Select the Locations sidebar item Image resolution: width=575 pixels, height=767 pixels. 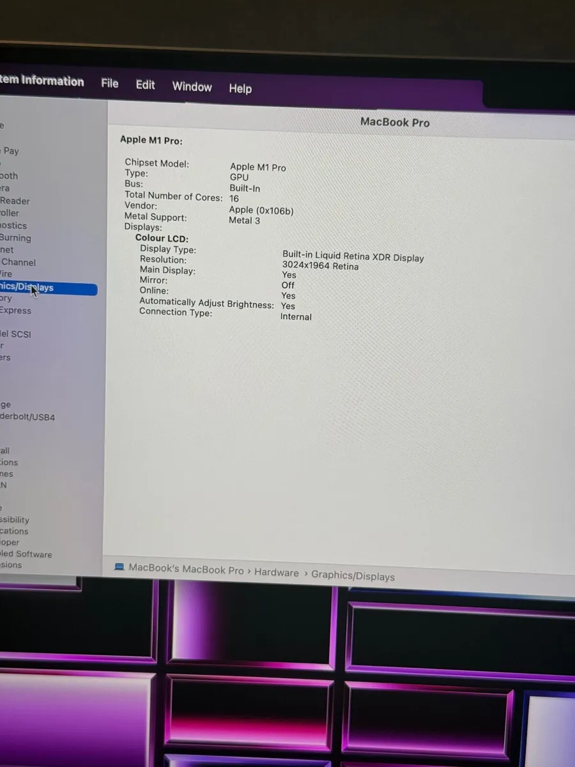[x=9, y=462]
